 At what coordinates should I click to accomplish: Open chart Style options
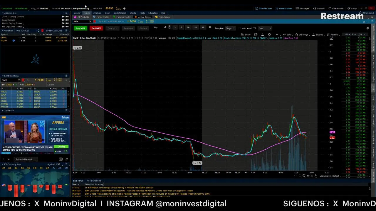coord(287,35)
